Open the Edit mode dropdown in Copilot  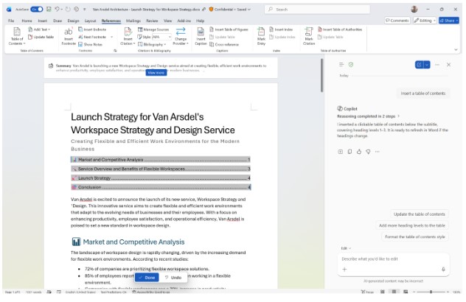346,248
